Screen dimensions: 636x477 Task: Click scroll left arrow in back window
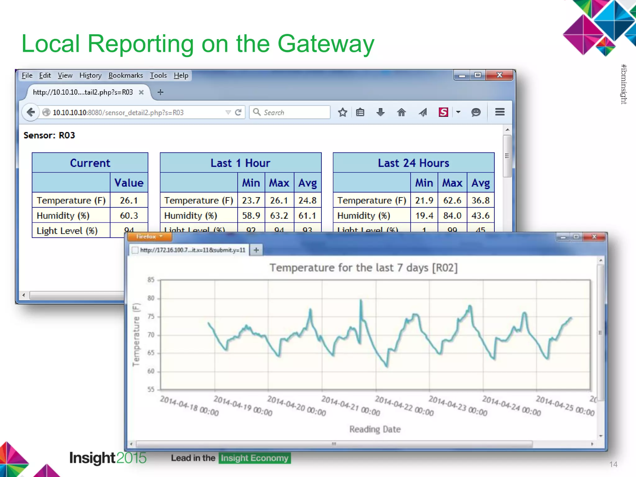coord(24,295)
